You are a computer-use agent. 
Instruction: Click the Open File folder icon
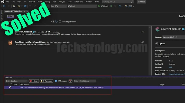[19, 6]
